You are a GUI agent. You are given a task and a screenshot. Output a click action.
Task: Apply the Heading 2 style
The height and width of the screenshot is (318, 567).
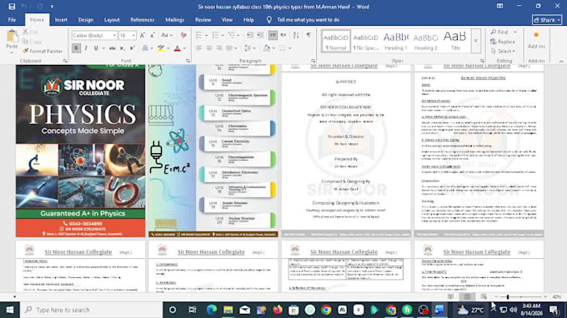coord(425,41)
